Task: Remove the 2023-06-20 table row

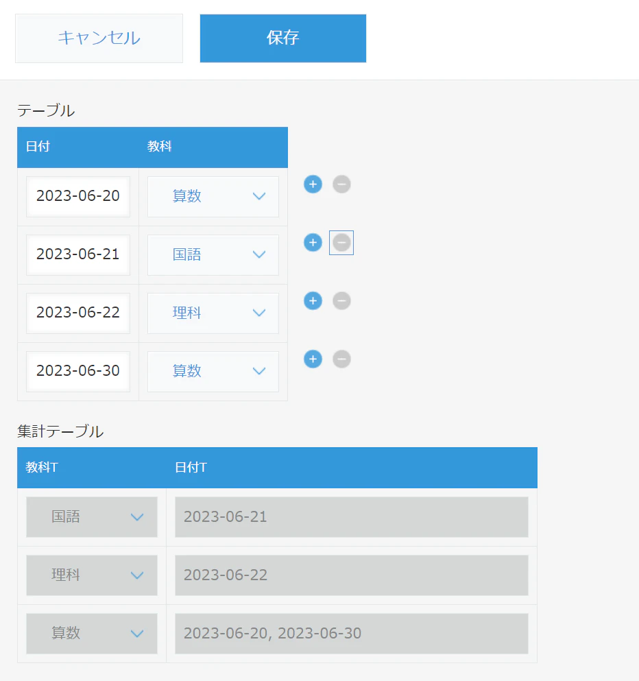Action: tap(341, 184)
